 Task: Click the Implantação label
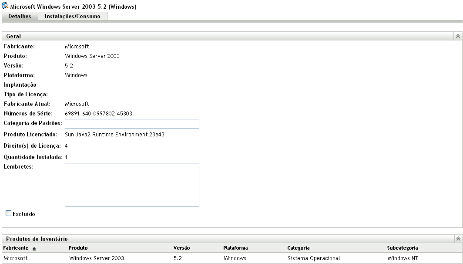point(20,85)
